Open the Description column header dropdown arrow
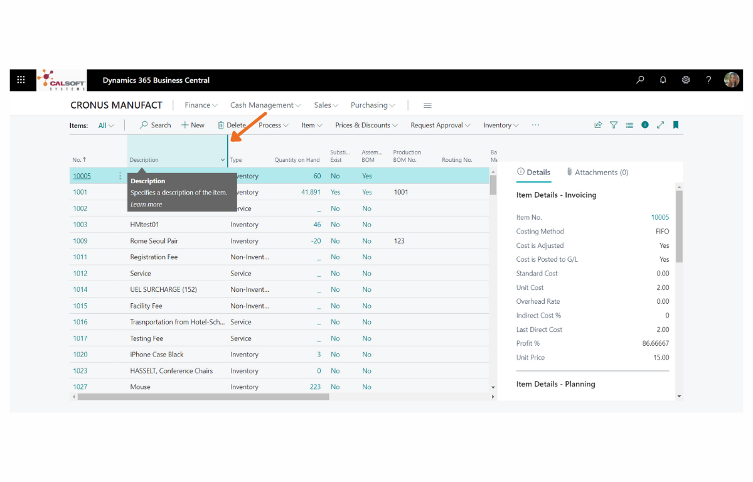 222,160
